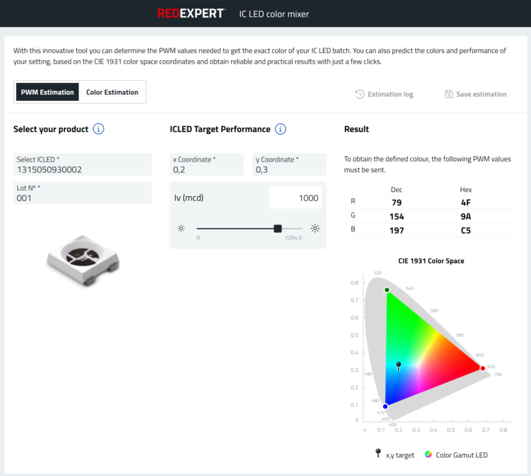531x476 pixels.
Task: Click the bright sun icon beside the slider
Action: point(315,229)
